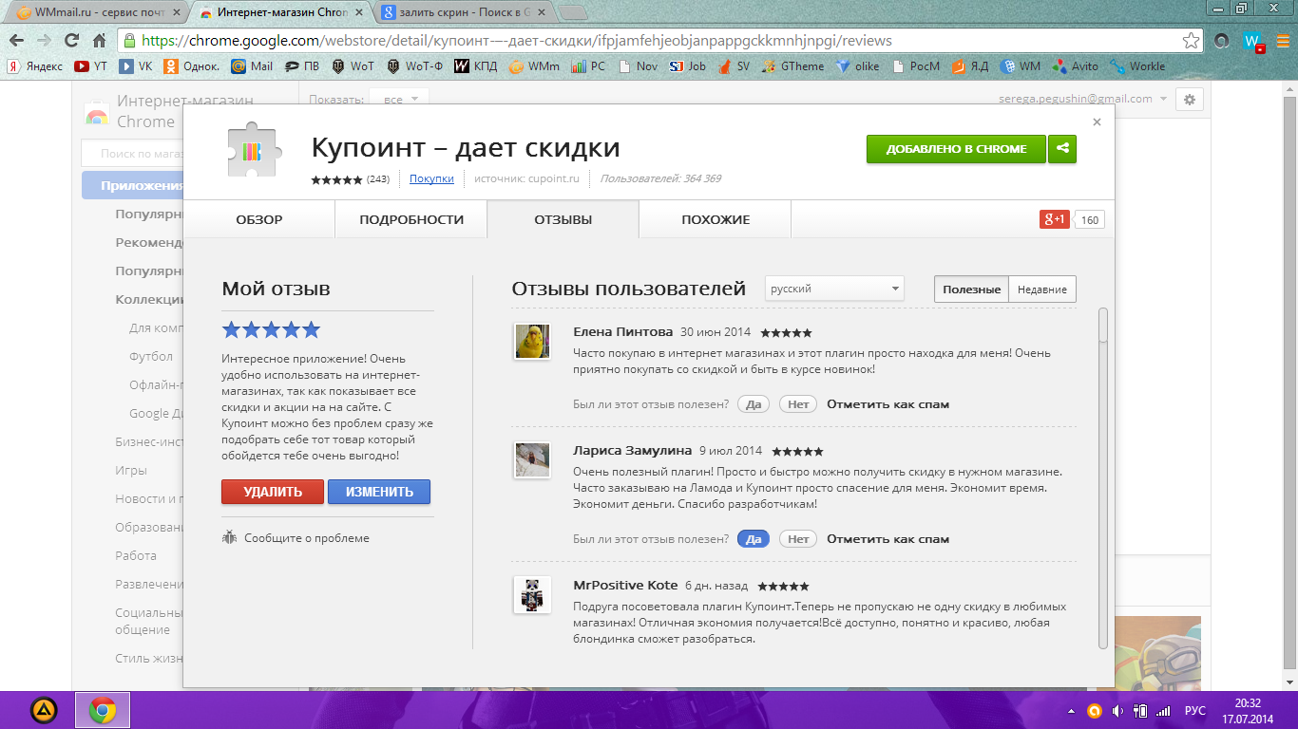Viewport: 1298px width, 729px height.
Task: Flag Лариса Замулина's review as spam
Action: (888, 539)
